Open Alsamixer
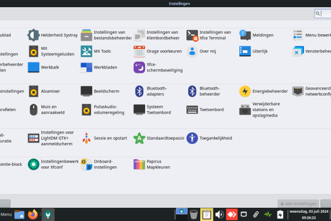 point(34,91)
